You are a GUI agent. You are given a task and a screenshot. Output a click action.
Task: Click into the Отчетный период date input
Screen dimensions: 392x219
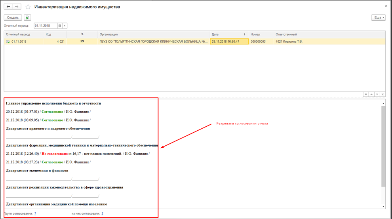(x=46, y=26)
